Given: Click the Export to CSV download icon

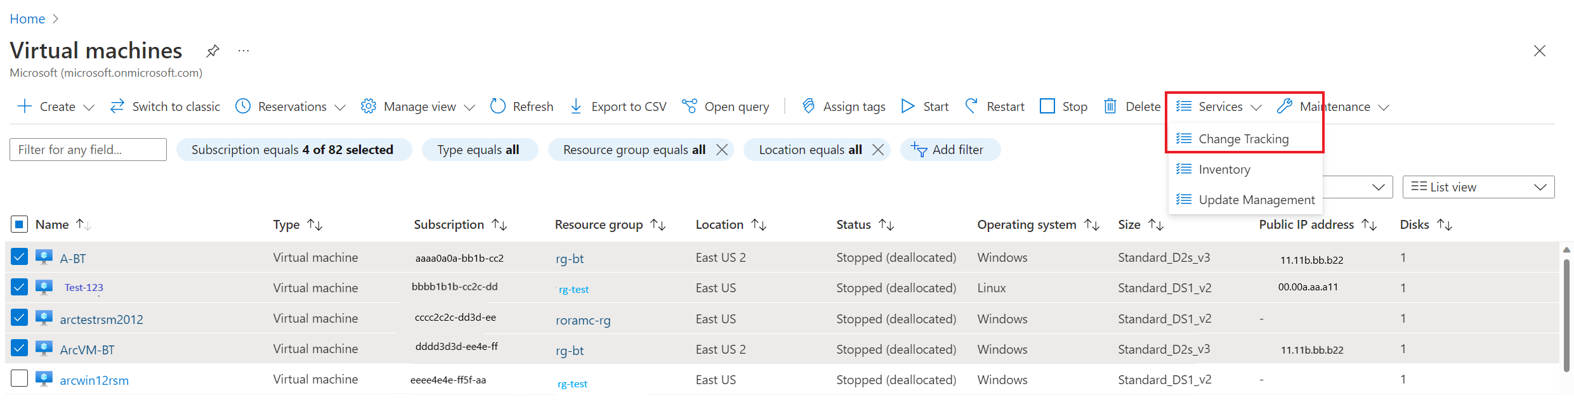Looking at the screenshot, I should click(576, 106).
